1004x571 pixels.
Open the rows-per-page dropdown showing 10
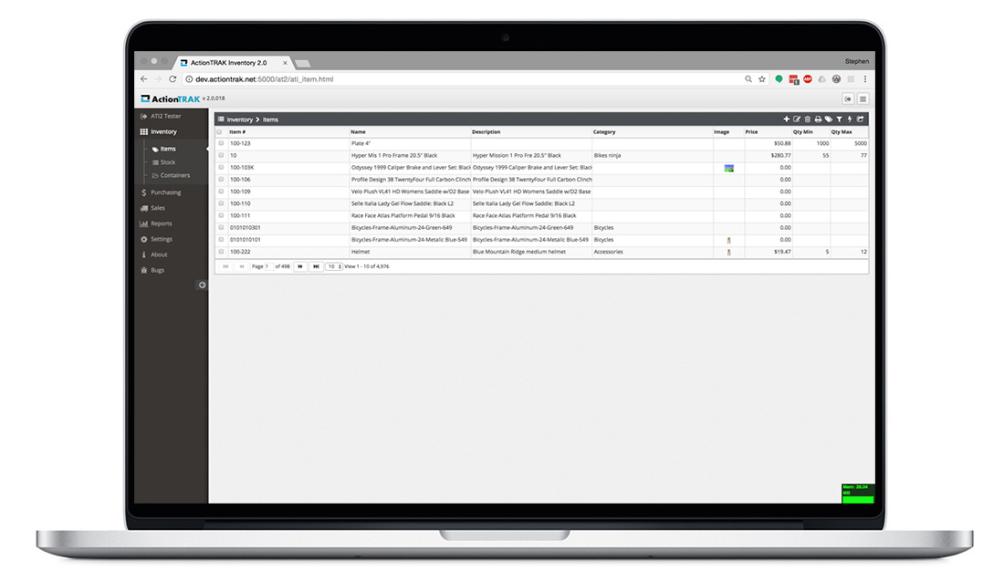pyautogui.click(x=333, y=266)
